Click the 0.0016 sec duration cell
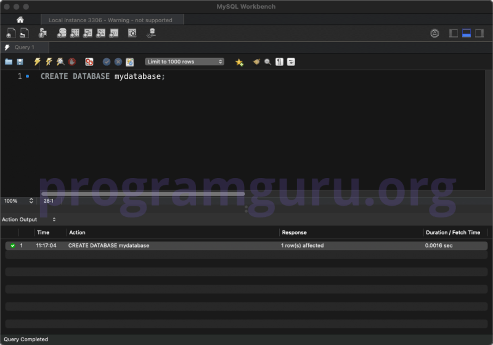The image size is (493, 345). tap(439, 245)
